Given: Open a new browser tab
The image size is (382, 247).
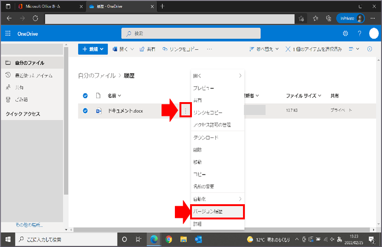Looking at the screenshot, I should pos(162,6).
